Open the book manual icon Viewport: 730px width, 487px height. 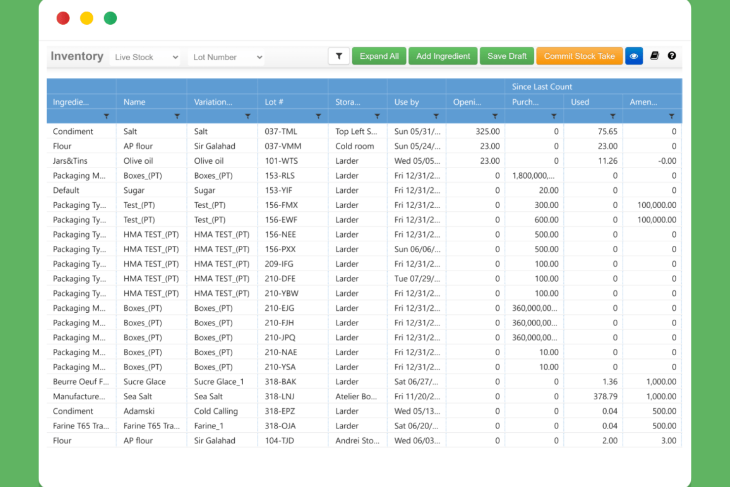(655, 56)
